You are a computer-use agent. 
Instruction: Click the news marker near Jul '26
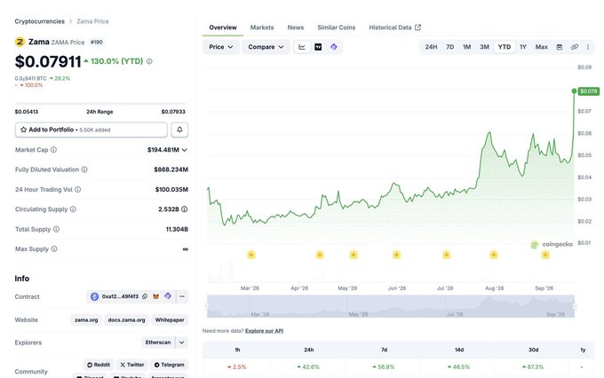446,255
